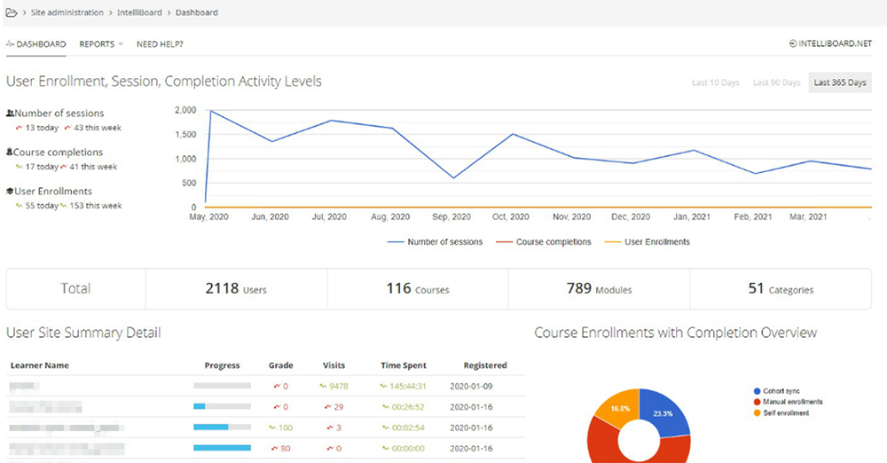The width and height of the screenshot is (887, 463).
Task: Click progress bar in row with grade 100
Action: (223, 428)
